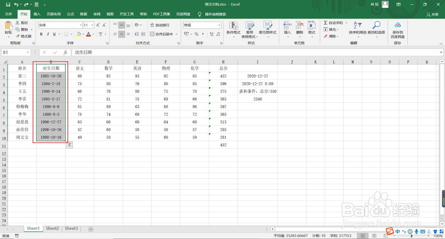The width and height of the screenshot is (445, 239).
Task: Click the Redo arrow icon
Action: (x=26, y=4)
